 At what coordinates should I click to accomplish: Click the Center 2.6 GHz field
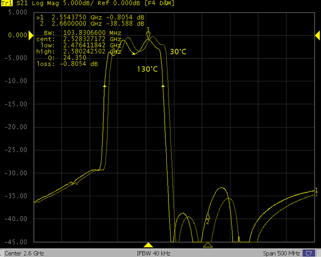point(24,253)
